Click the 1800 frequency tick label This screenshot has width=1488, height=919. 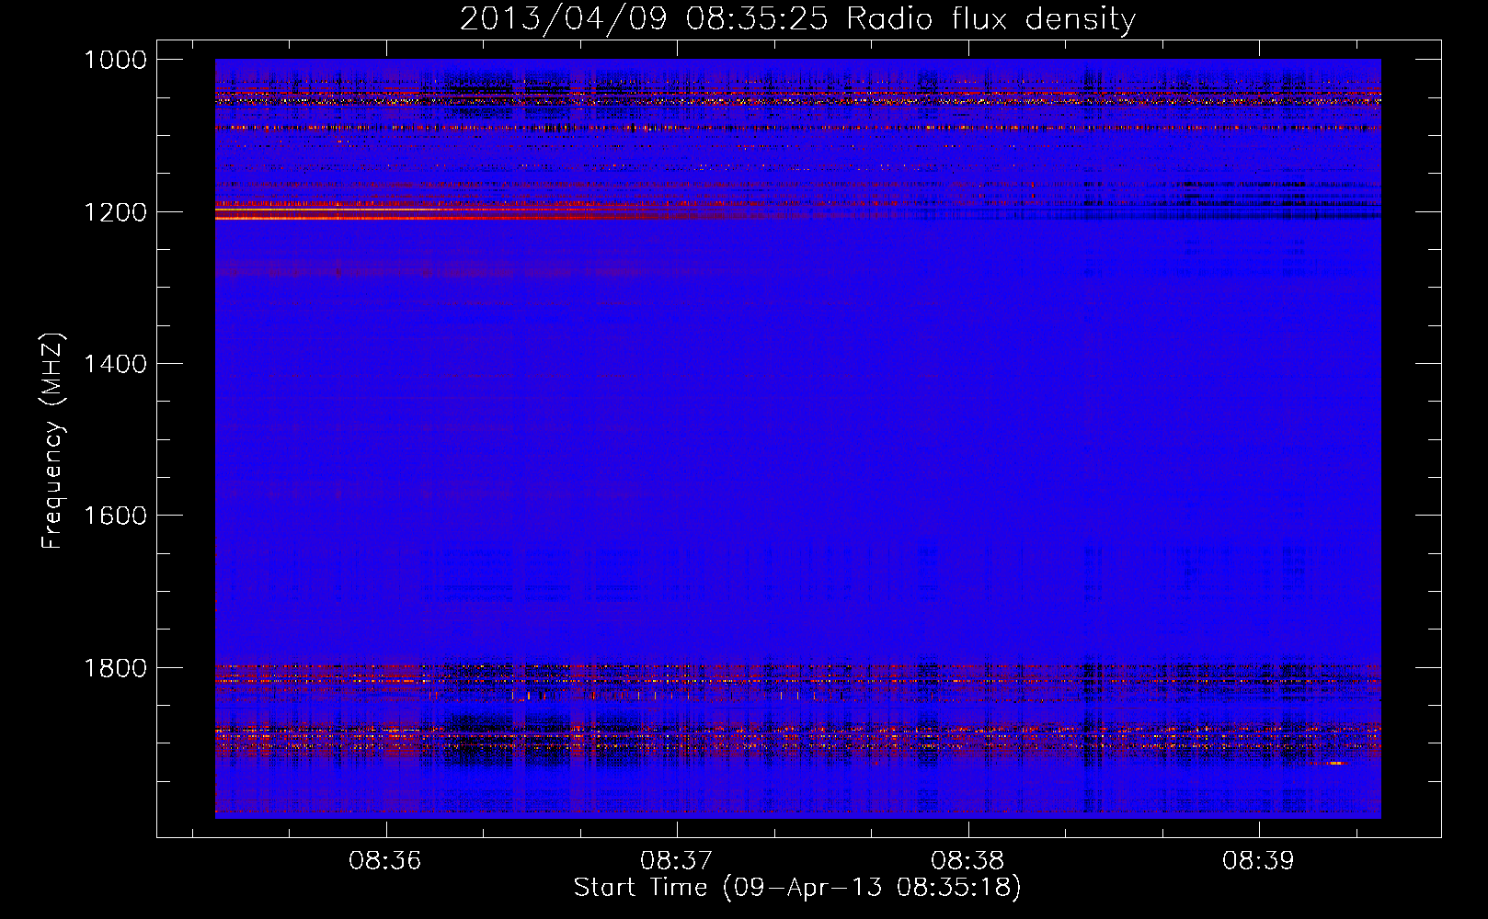pyautogui.click(x=115, y=668)
